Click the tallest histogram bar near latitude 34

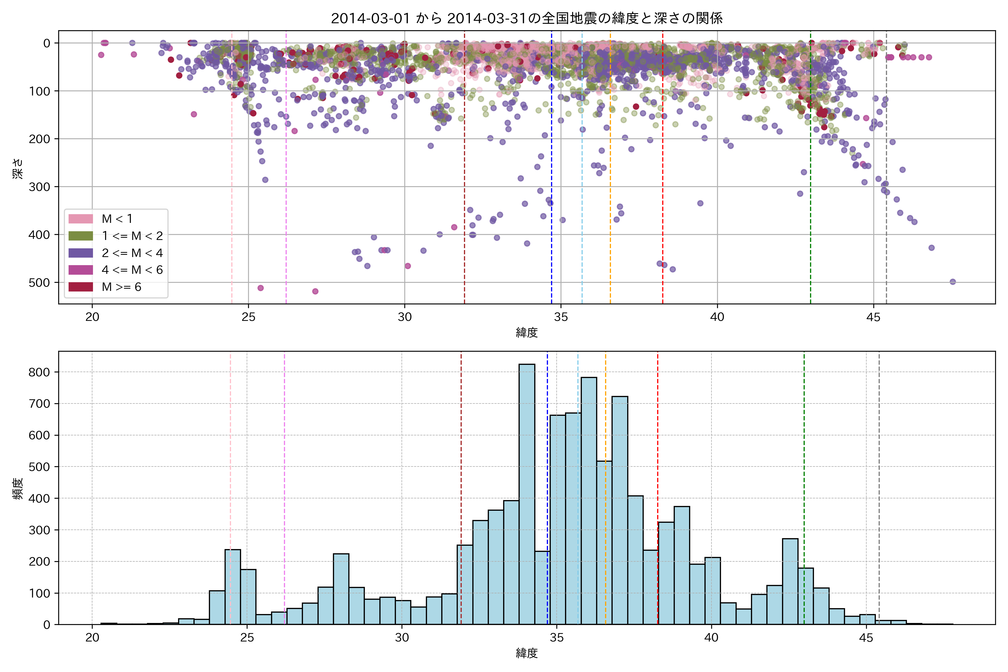click(x=527, y=493)
